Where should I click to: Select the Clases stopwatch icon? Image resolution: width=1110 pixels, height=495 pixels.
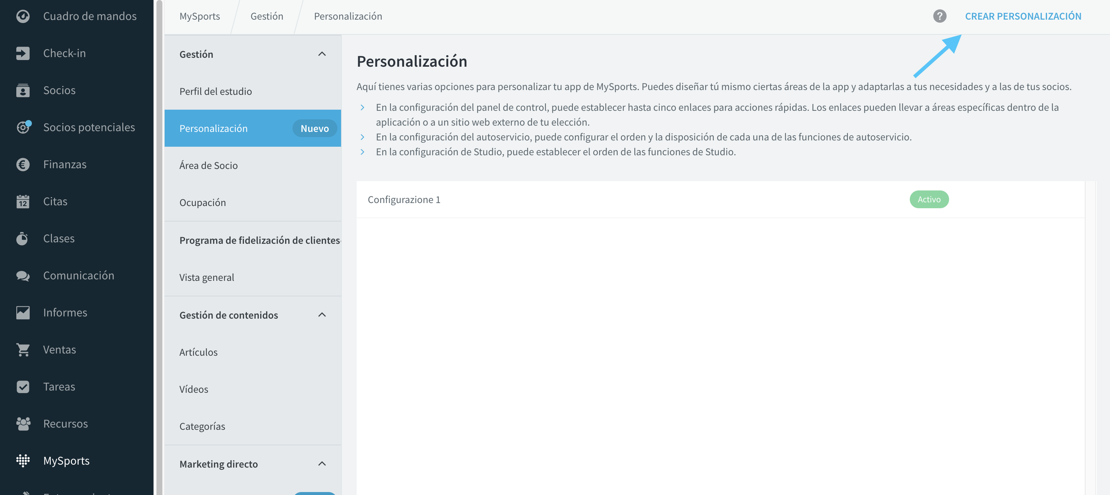pyautogui.click(x=23, y=238)
